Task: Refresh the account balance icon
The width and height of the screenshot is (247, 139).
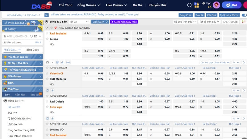Action: [31, 36]
